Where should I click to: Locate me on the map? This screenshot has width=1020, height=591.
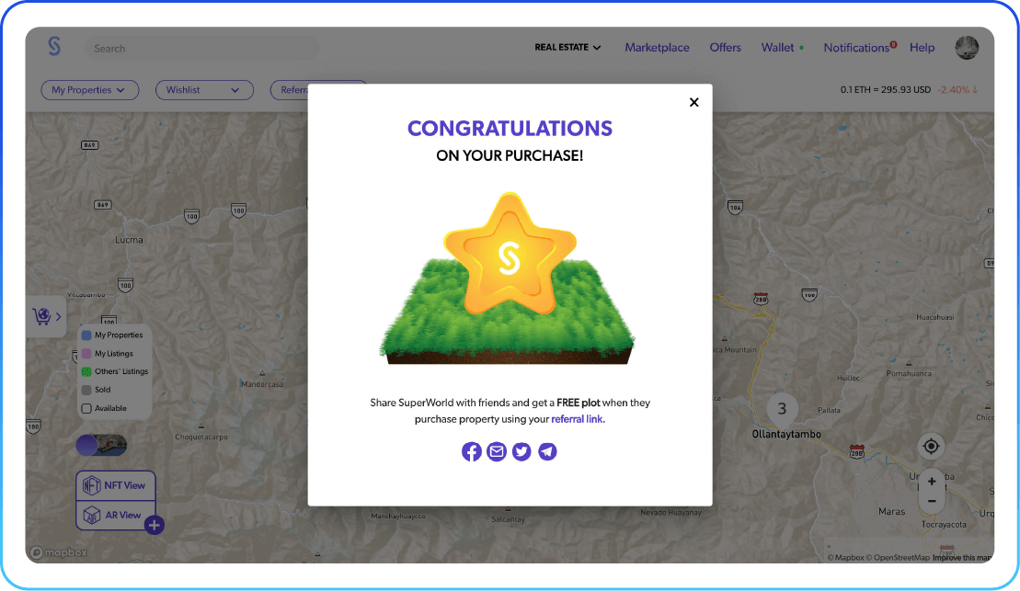click(x=932, y=446)
